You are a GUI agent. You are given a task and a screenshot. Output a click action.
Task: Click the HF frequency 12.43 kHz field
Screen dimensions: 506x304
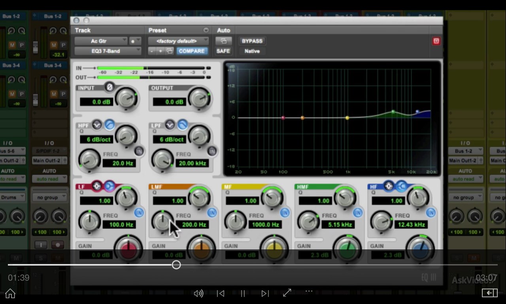pos(411,224)
